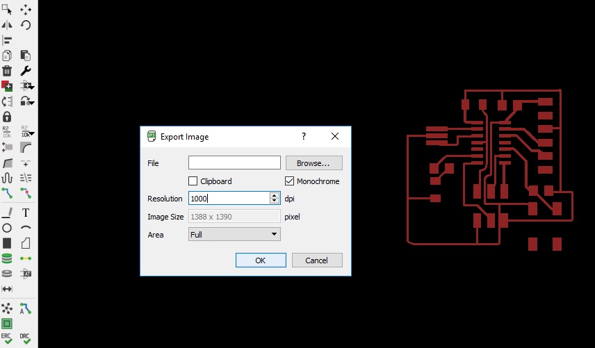Click Browse to choose export file
This screenshot has height=348, width=595.
point(313,163)
